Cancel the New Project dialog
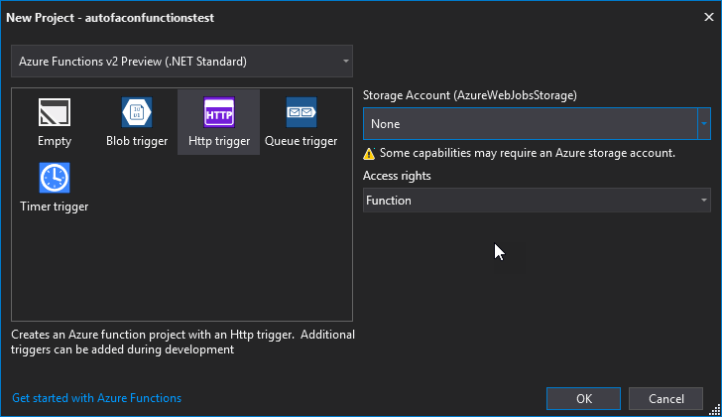The height and width of the screenshot is (417, 722). click(x=665, y=398)
